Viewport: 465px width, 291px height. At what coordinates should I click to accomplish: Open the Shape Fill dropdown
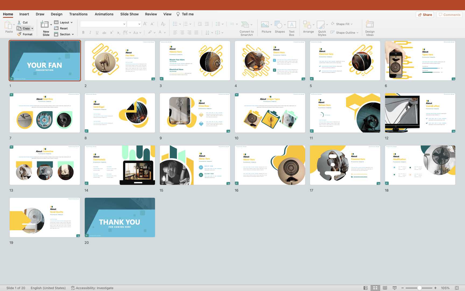point(351,24)
